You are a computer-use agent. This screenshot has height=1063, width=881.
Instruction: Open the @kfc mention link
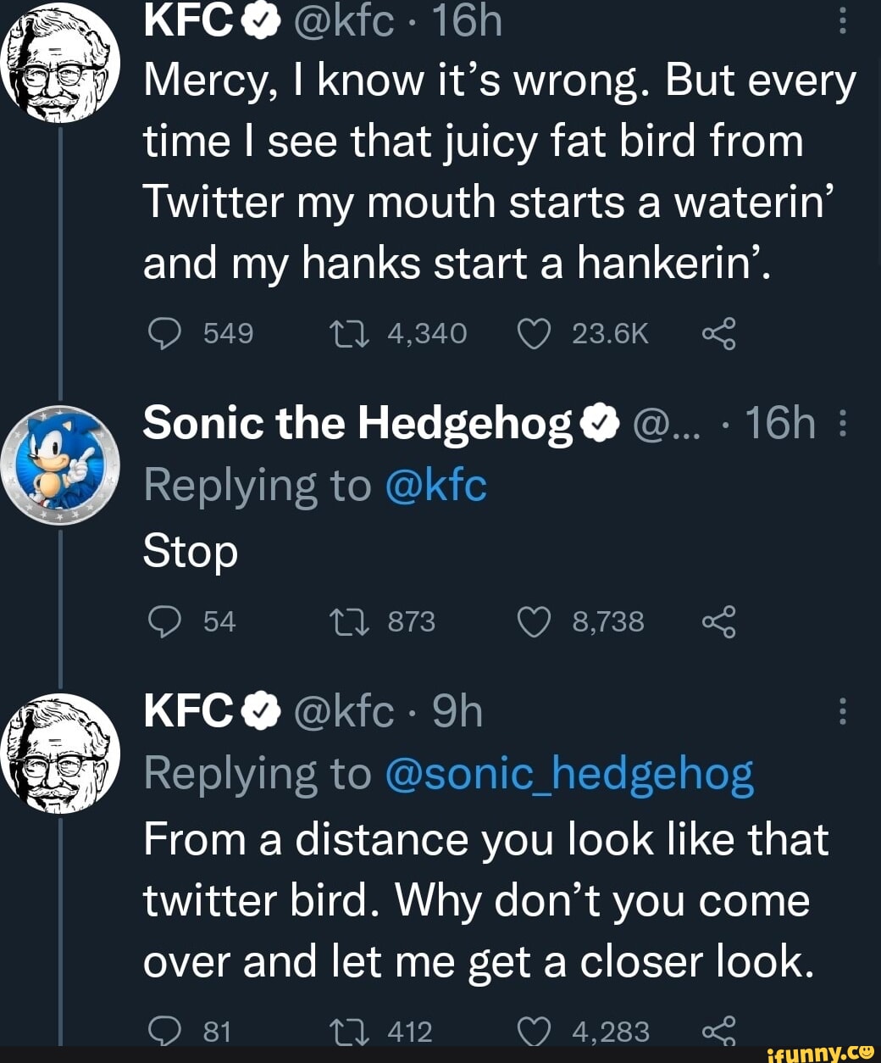pyautogui.click(x=436, y=485)
